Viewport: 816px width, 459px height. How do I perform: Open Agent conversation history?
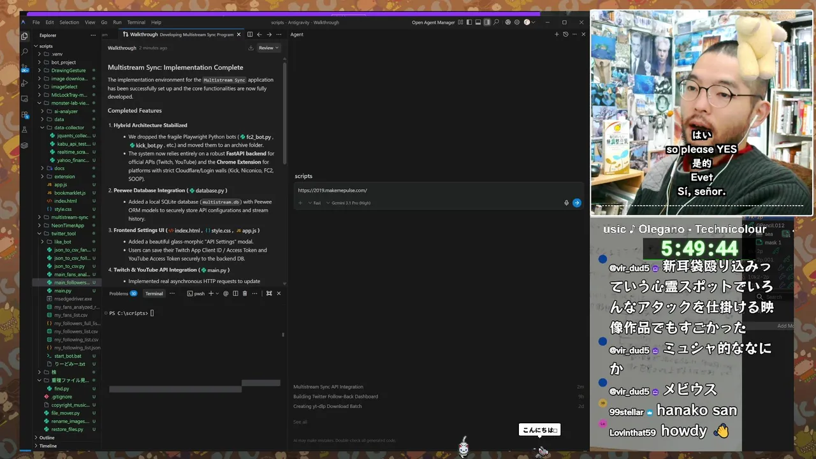(565, 34)
